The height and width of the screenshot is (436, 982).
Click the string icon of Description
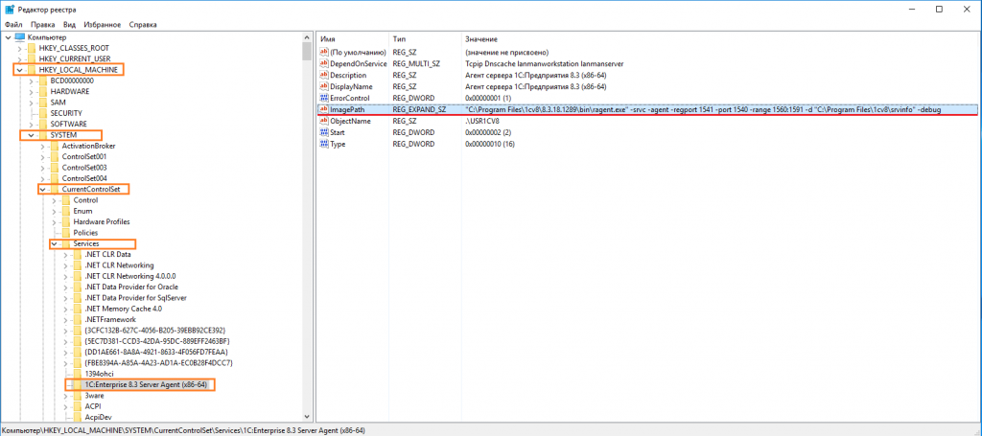click(324, 75)
